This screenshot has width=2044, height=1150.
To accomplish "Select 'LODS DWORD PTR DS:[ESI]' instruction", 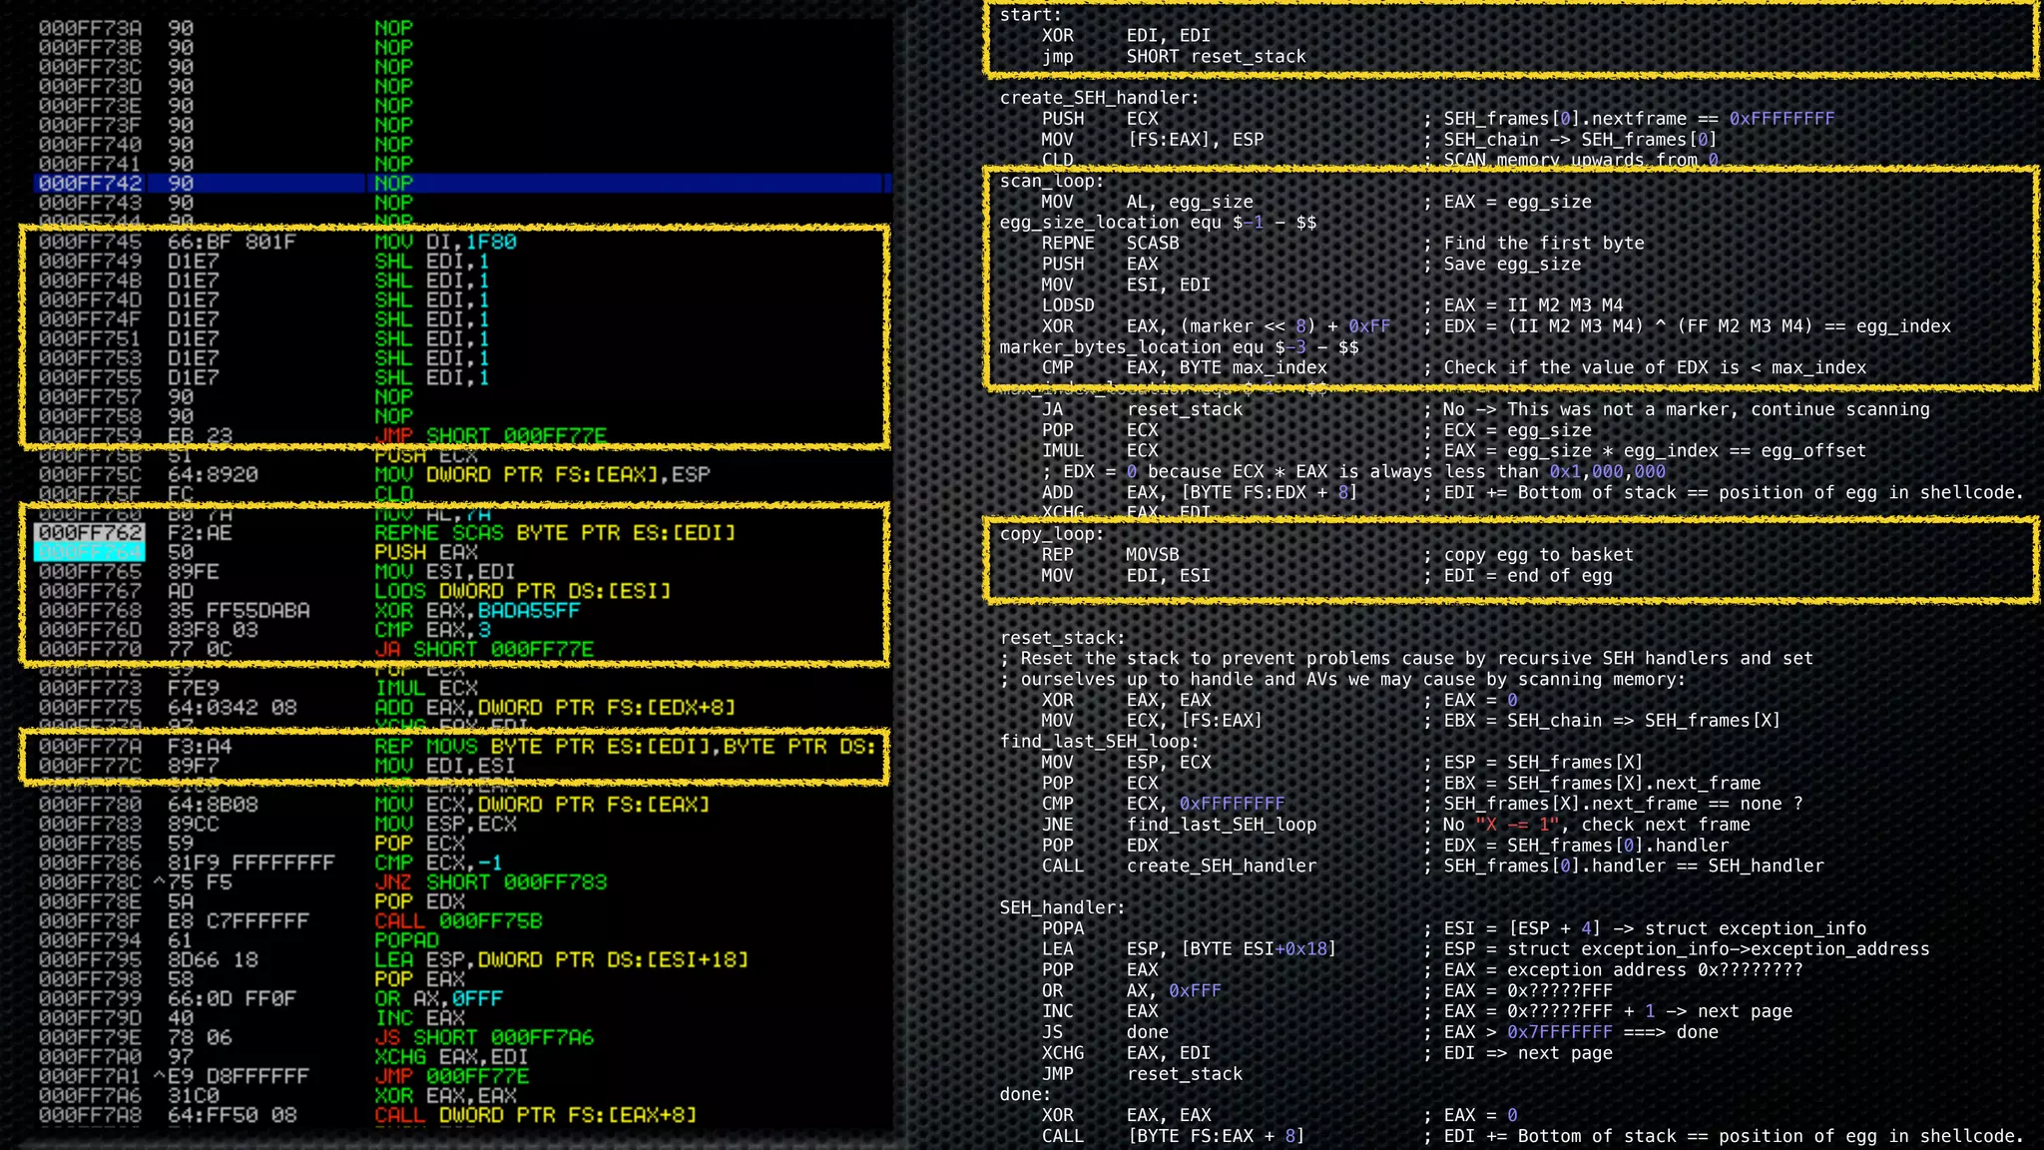I will (x=523, y=592).
